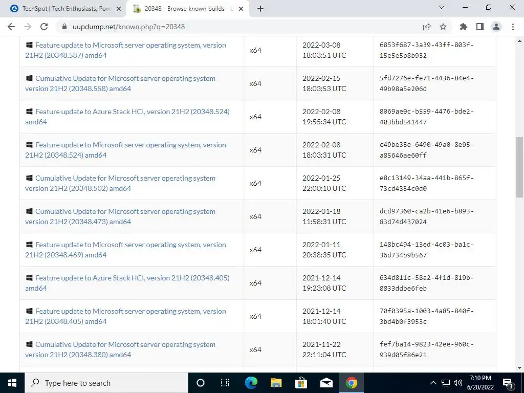524x393 pixels.
Task: Open Cumulative Update 21H2 (20348.380) link
Action: 120,350
